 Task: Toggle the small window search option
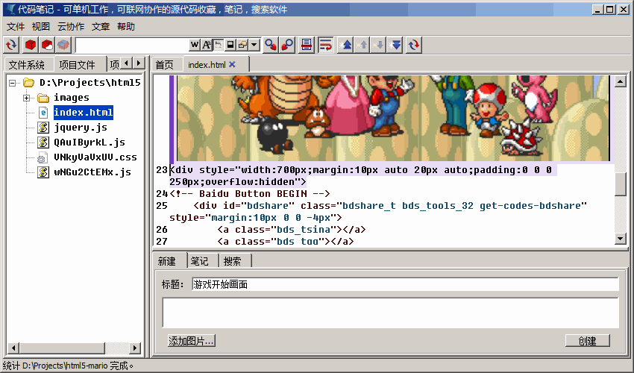pos(230,45)
